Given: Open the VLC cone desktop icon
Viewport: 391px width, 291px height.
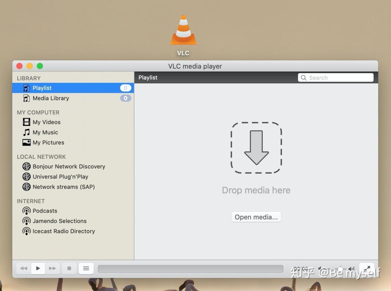Looking at the screenshot, I should (x=184, y=30).
